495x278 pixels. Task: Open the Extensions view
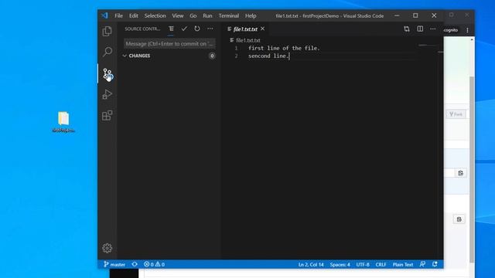[x=107, y=115]
